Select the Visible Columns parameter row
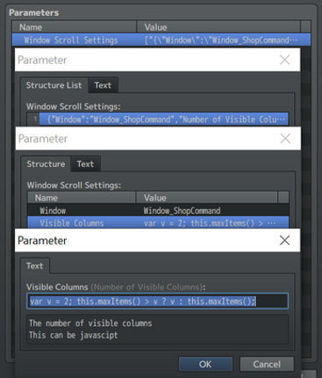Screen dimensions: 322x378 pyautogui.click(x=158, y=223)
